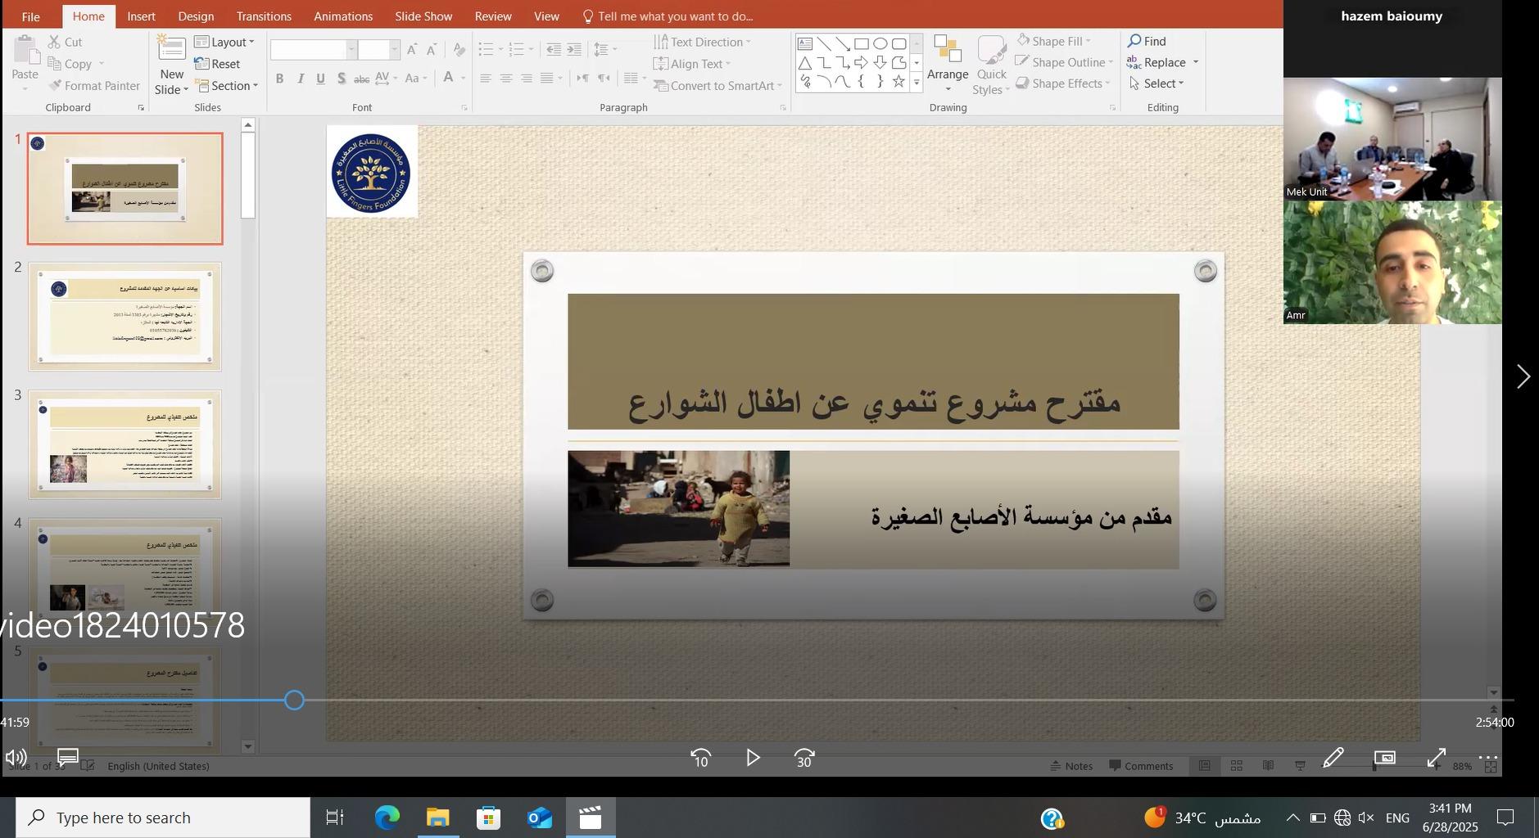Skip video forward 30 seconds
Screen dimensions: 1539x838
point(804,759)
